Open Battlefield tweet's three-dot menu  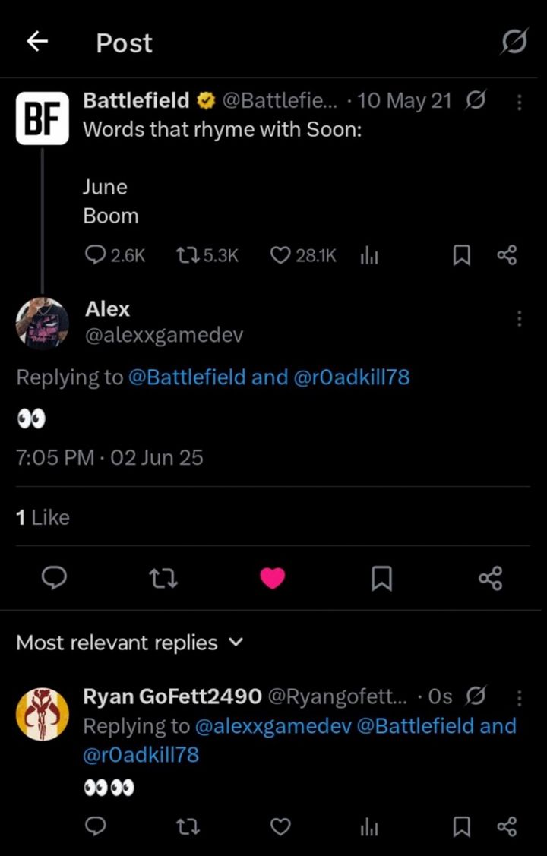519,102
